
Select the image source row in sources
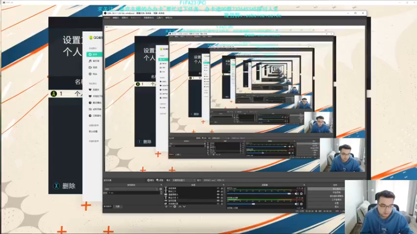point(194,194)
